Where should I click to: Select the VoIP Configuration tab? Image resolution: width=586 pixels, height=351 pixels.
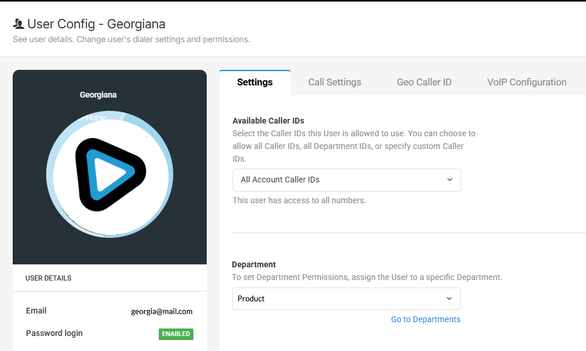pos(527,82)
